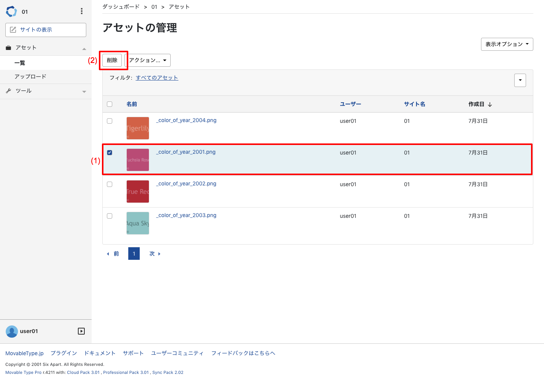
Task: Open the _color_of_year_2001.png link
Action: (x=186, y=152)
